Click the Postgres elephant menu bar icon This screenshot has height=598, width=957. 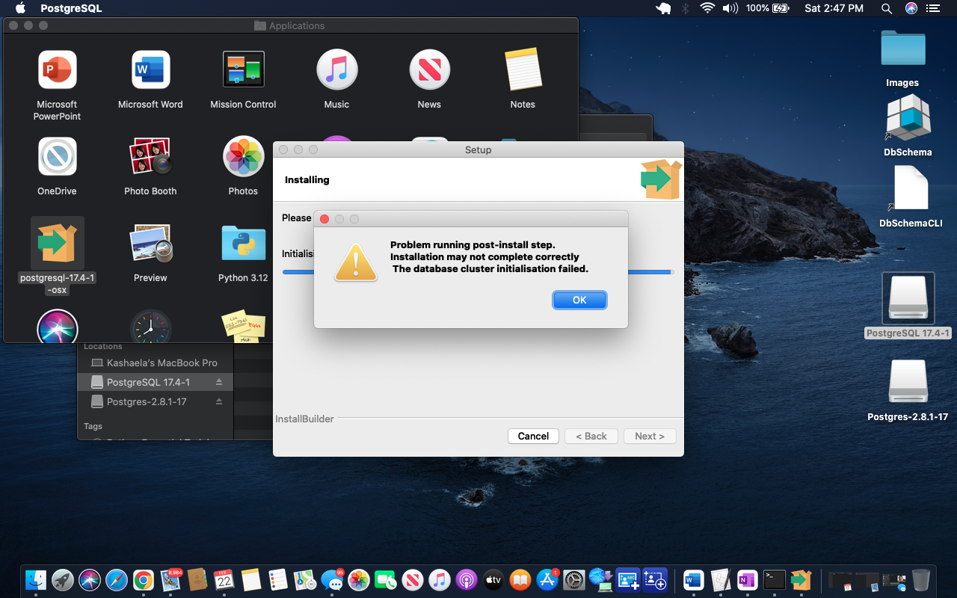pos(663,8)
